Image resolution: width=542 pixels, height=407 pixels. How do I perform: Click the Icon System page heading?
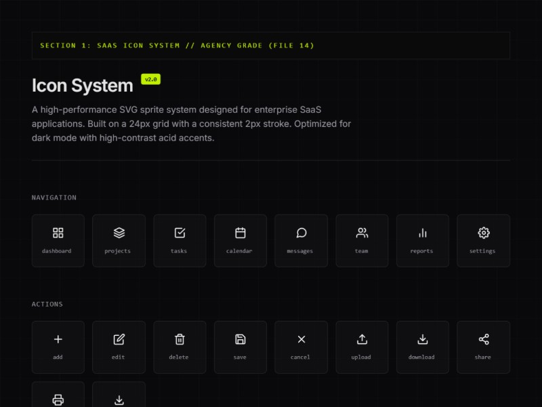coord(83,85)
